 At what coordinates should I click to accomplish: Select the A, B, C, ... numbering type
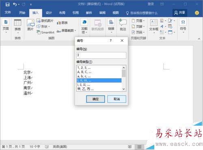[99, 72]
